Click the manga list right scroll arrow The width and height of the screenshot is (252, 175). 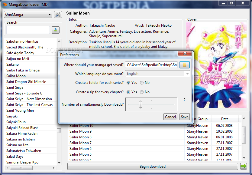[54, 168]
